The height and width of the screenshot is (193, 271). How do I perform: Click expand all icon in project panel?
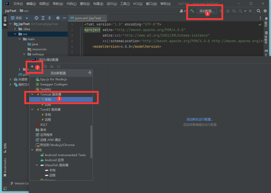coord(43,18)
